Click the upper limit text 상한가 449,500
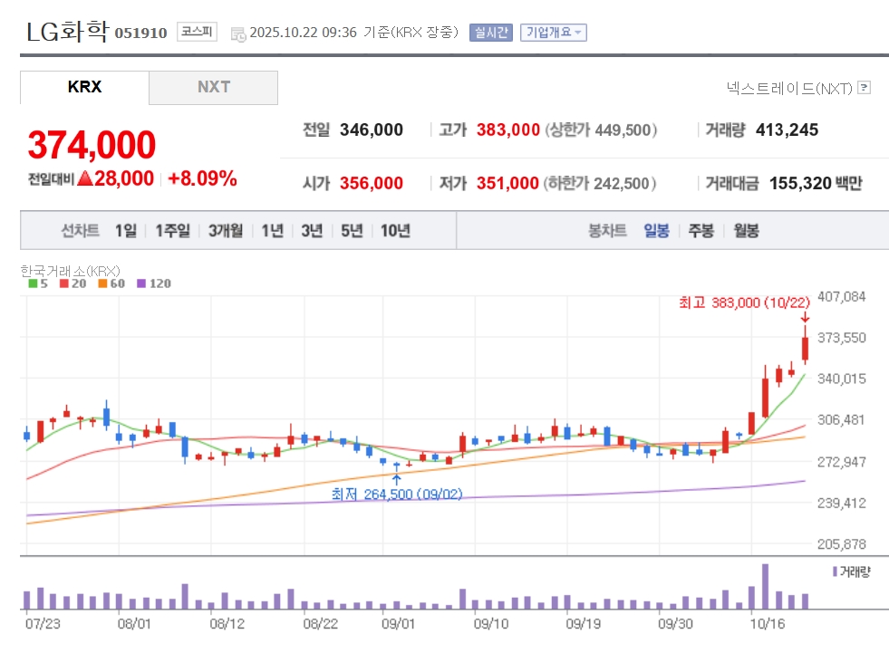 (601, 130)
